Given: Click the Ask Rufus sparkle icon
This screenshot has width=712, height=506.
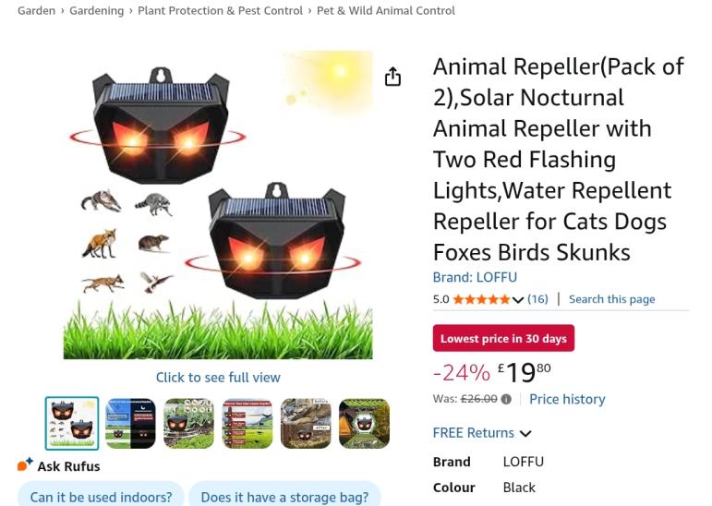Looking at the screenshot, I should coord(25,464).
